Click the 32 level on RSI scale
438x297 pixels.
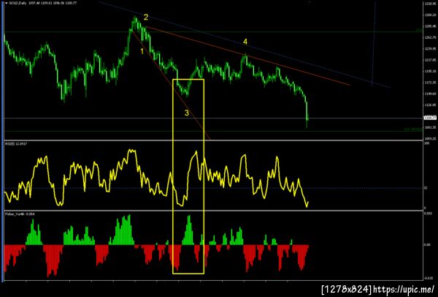pos(426,188)
